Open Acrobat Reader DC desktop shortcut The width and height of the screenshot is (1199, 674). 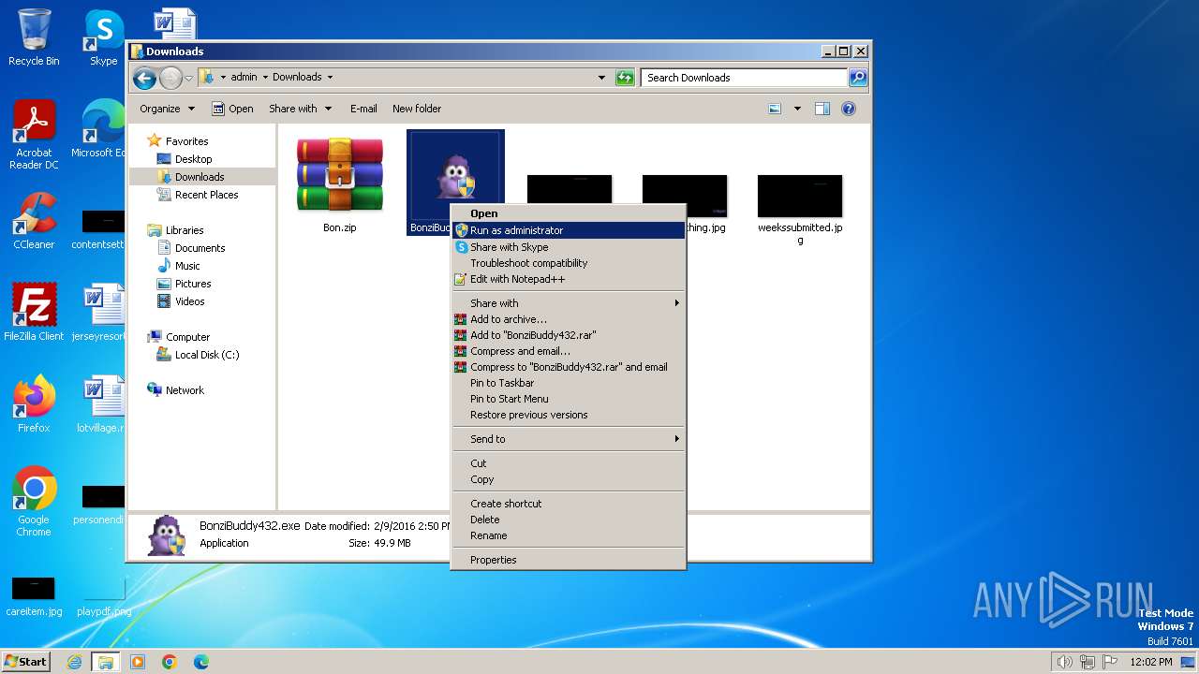point(34,135)
